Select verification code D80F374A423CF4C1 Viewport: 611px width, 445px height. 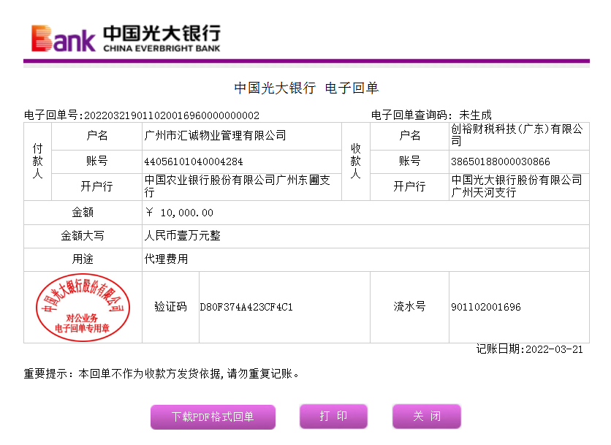246,307
